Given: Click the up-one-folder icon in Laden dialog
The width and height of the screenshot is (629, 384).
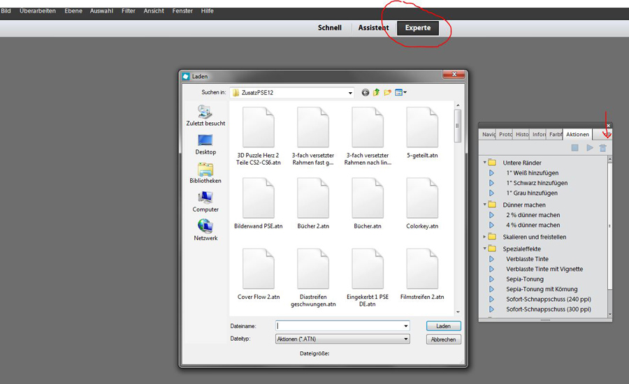Looking at the screenshot, I should tap(377, 92).
